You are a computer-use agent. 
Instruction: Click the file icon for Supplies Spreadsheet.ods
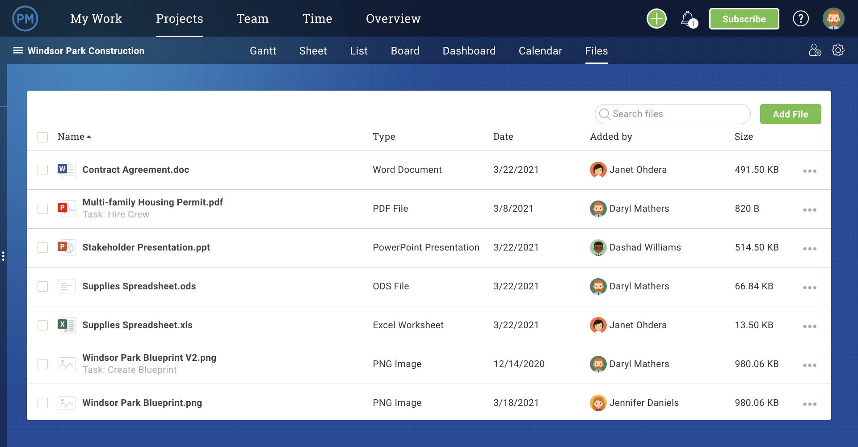pos(67,286)
